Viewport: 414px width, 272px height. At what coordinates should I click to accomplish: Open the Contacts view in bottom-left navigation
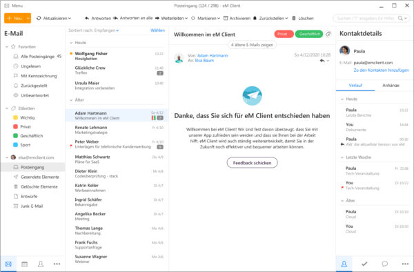click(41, 264)
